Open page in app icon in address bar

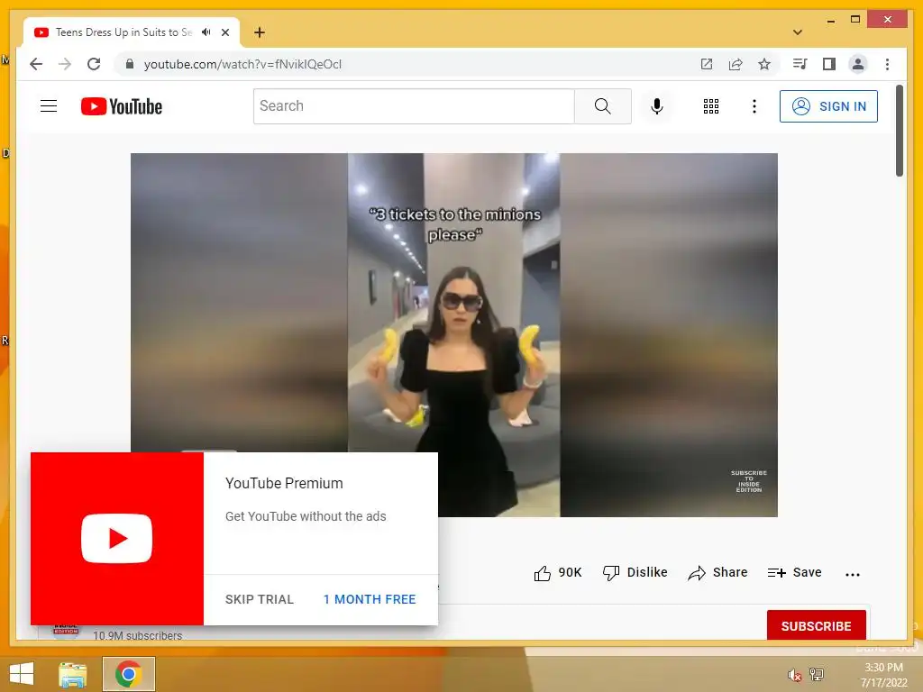click(707, 64)
